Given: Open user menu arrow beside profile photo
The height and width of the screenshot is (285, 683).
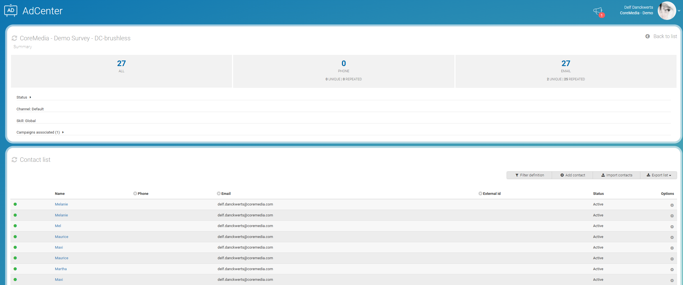Looking at the screenshot, I should tap(679, 11).
